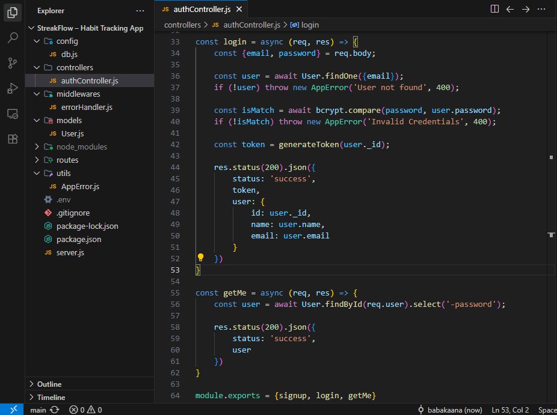The image size is (557, 415).
Task: Close the authController.js tab
Action: point(239,9)
